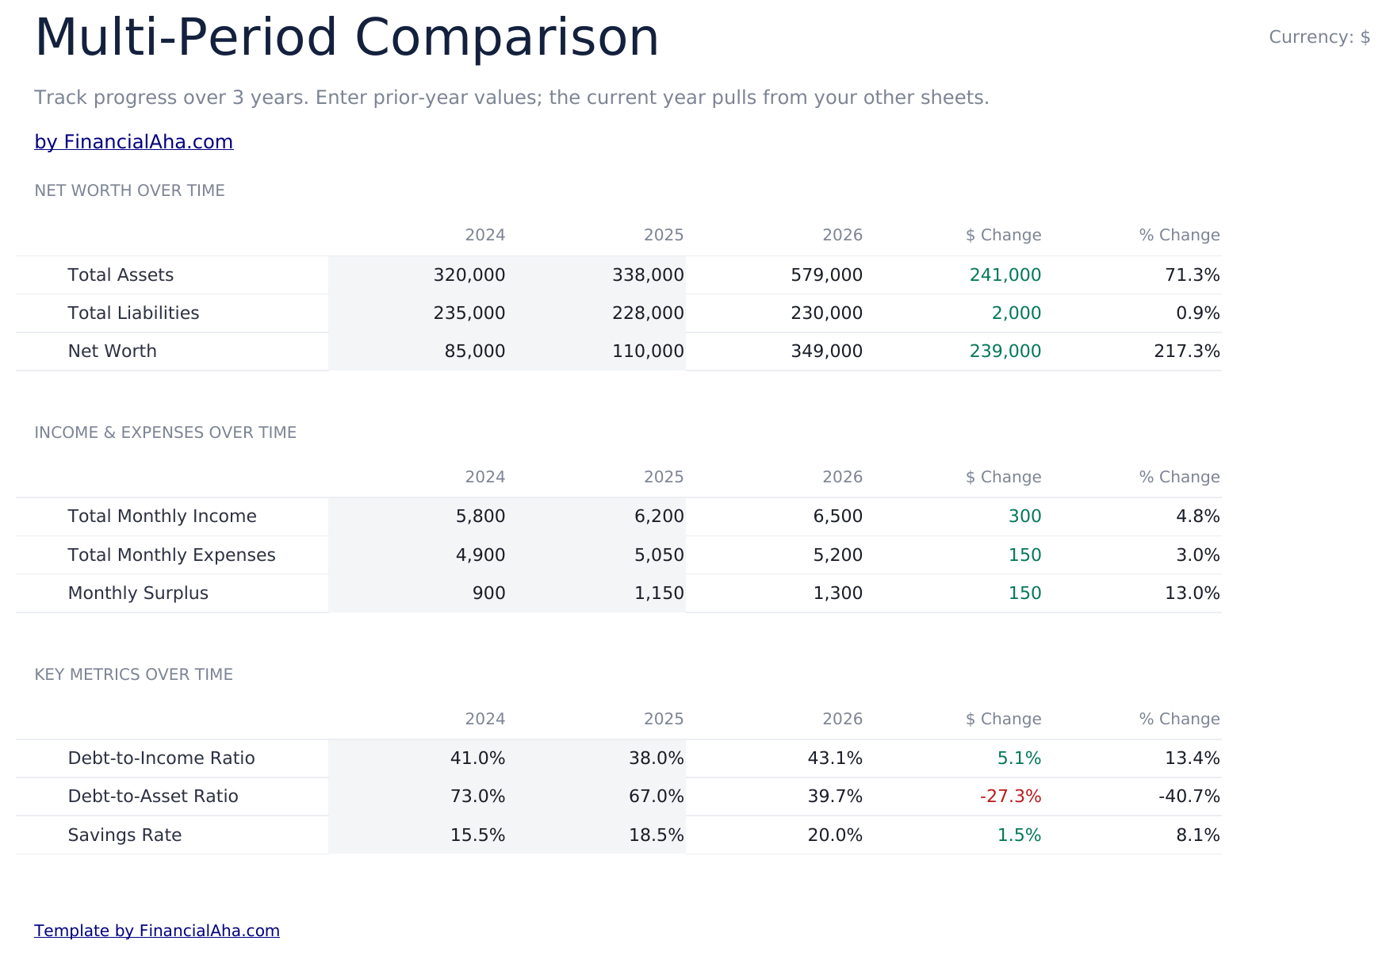Select the 2024 Total Assets cell 320,000

pos(469,275)
